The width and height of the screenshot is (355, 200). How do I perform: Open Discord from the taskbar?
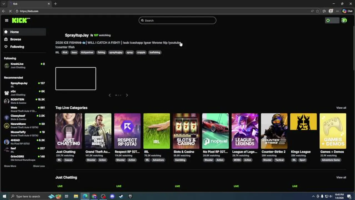[112, 196]
